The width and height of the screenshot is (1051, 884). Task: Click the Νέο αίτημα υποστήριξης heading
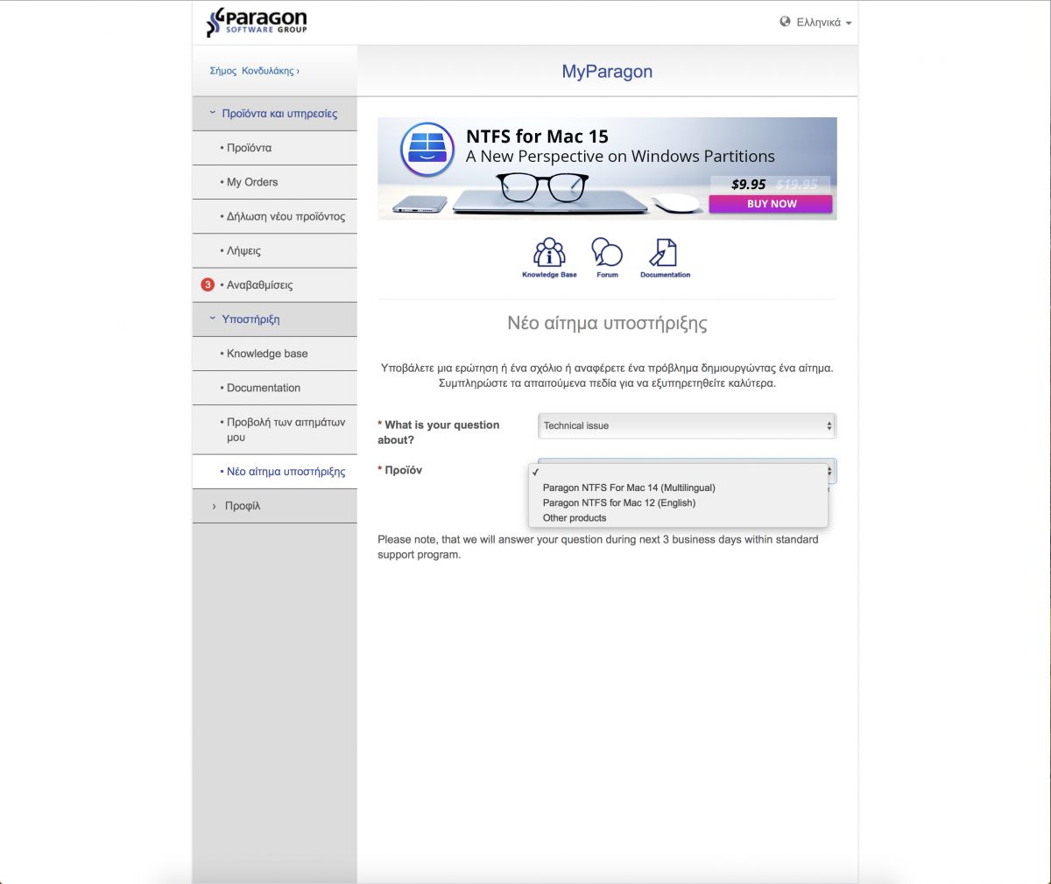[x=607, y=323]
